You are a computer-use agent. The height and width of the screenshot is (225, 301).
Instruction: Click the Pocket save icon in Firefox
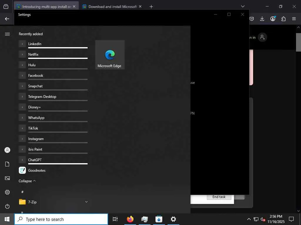point(252,19)
